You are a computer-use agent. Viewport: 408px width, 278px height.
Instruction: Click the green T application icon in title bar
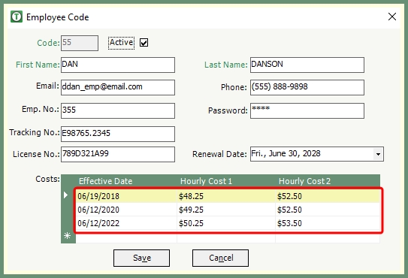[17, 17]
